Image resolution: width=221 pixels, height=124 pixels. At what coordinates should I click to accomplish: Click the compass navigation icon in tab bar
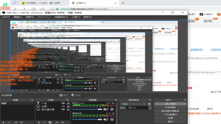click(x=15, y=3)
